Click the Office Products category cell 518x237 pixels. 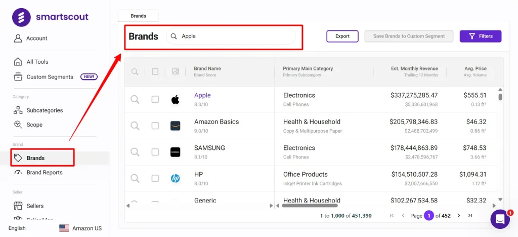tap(305, 174)
